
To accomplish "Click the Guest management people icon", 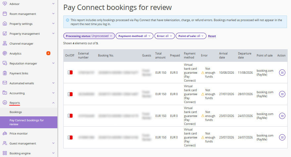I will point(5,143).
